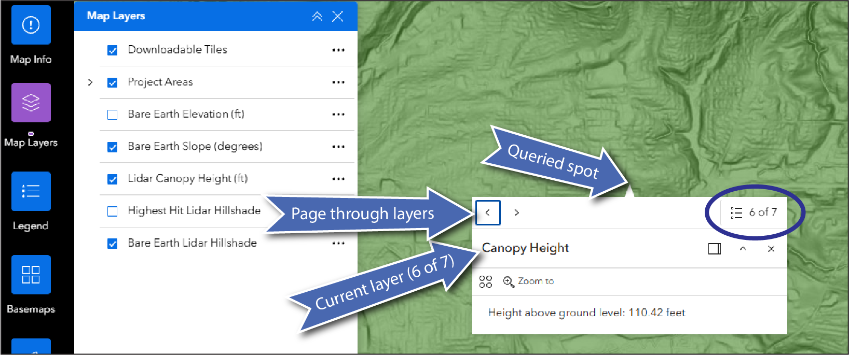Viewport: 849px width, 355px height.
Task: Open the Basemaps grid icon
Action: tap(31, 275)
